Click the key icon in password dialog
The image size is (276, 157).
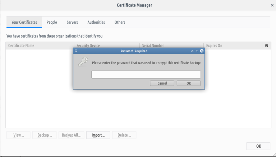pyautogui.click(x=83, y=62)
